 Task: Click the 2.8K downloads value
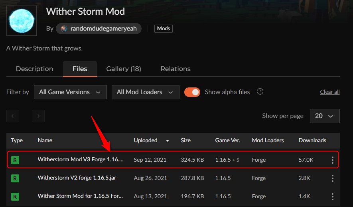[x=304, y=178]
